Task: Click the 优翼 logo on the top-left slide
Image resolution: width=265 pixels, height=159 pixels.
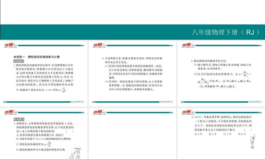Action: tap(9, 45)
